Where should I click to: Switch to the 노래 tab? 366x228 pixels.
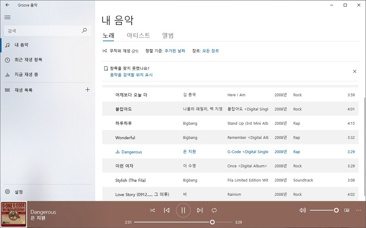click(x=109, y=35)
